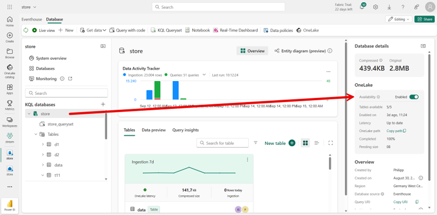437x215 pixels.
Task: Click the refresh icon in toolbar
Action: [x=26, y=30]
